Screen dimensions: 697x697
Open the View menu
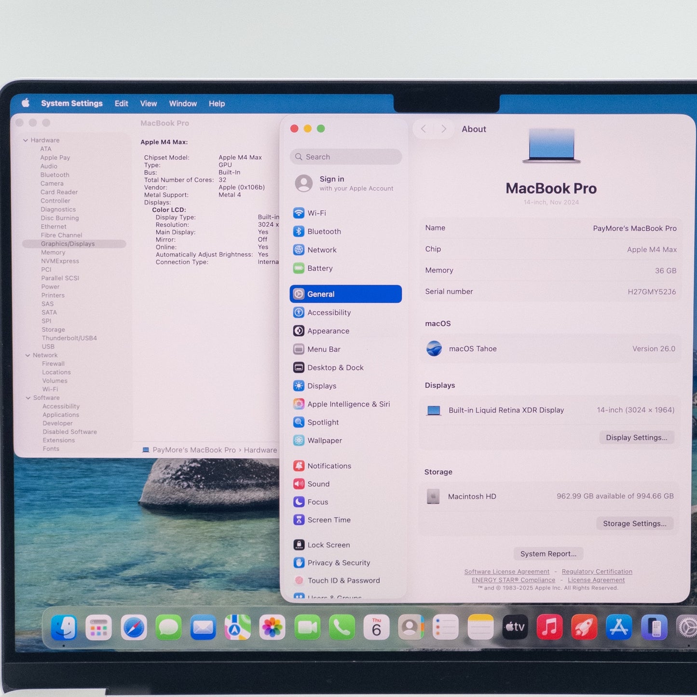[149, 104]
